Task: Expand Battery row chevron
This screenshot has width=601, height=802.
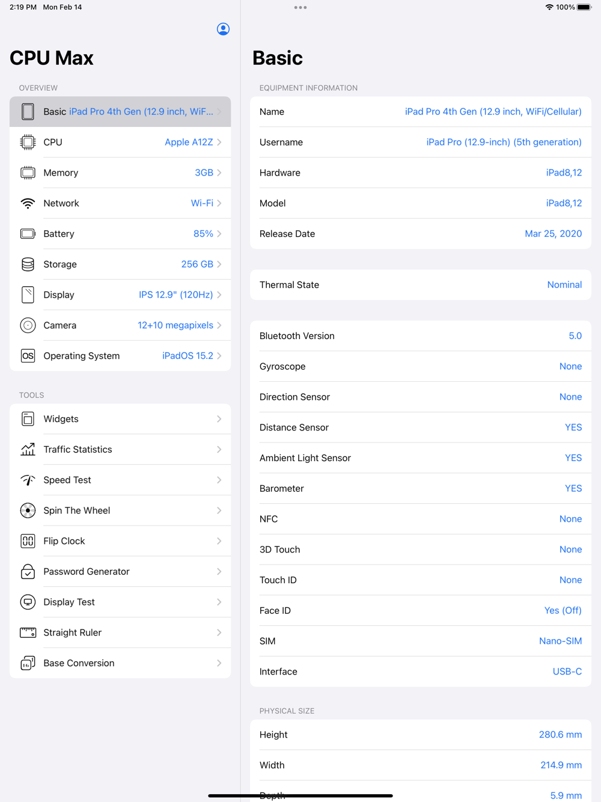Action: tap(219, 234)
